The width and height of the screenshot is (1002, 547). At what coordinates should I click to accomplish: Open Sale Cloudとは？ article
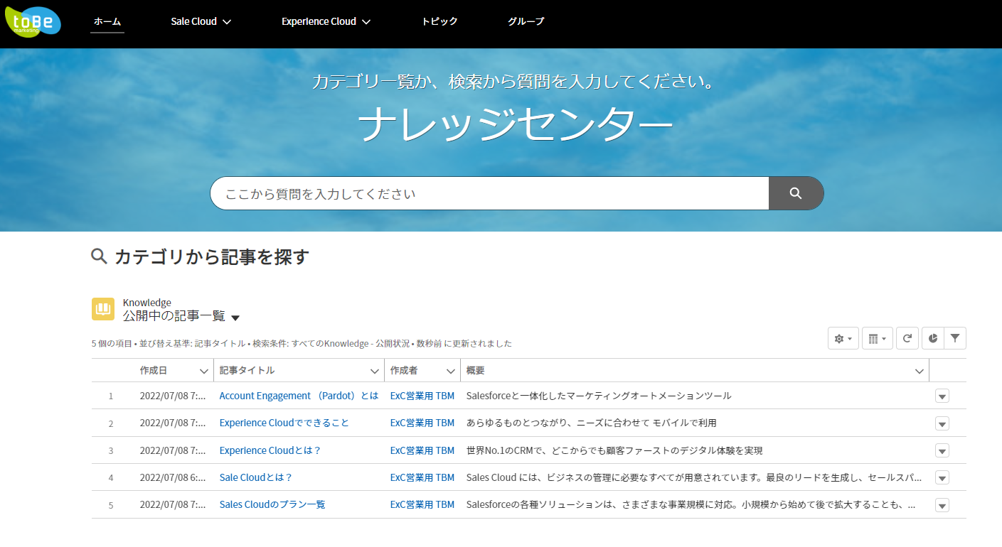point(256,477)
